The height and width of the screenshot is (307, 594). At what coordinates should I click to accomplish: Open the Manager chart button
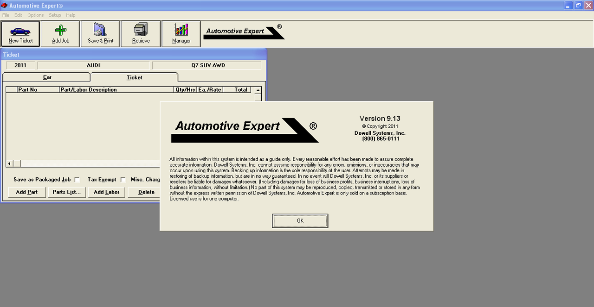pos(181,34)
